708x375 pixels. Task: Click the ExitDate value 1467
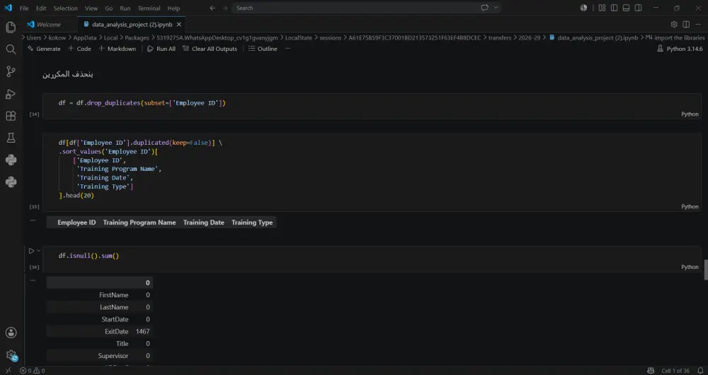pos(143,331)
